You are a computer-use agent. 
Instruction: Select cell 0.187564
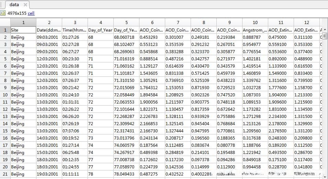pyautogui.click(x=152, y=145)
